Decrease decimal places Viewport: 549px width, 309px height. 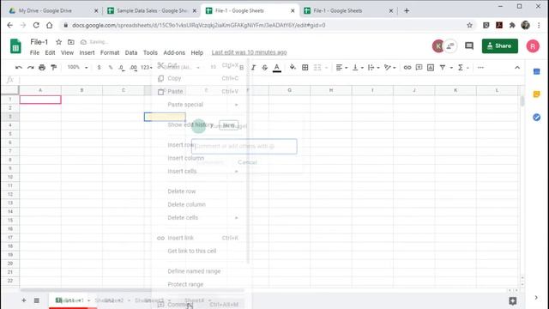click(122, 67)
